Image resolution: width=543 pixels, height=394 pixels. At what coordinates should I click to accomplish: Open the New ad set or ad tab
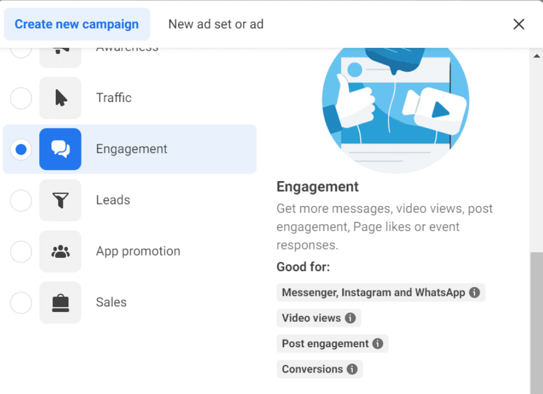coord(216,24)
